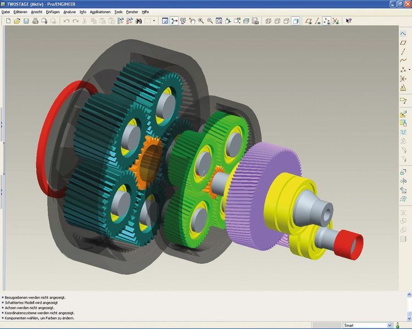This screenshot has height=329, width=412.
Task: Open the Analyse menu
Action: click(70, 12)
